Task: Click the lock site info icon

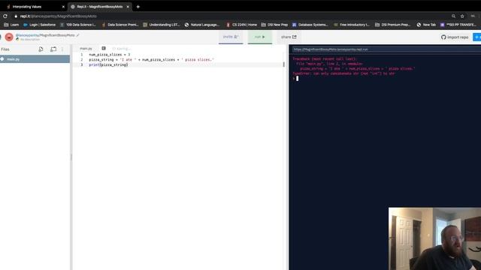Action: coord(16,16)
